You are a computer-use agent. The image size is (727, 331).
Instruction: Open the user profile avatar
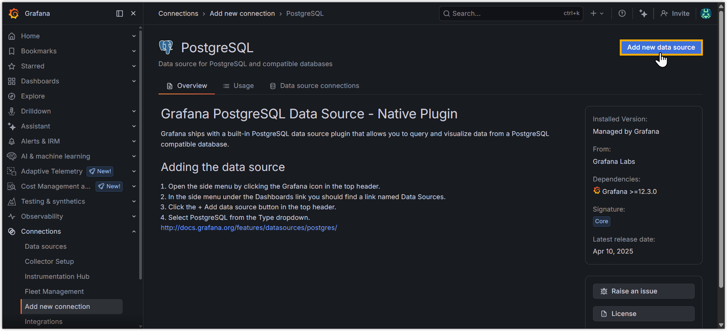point(706,14)
